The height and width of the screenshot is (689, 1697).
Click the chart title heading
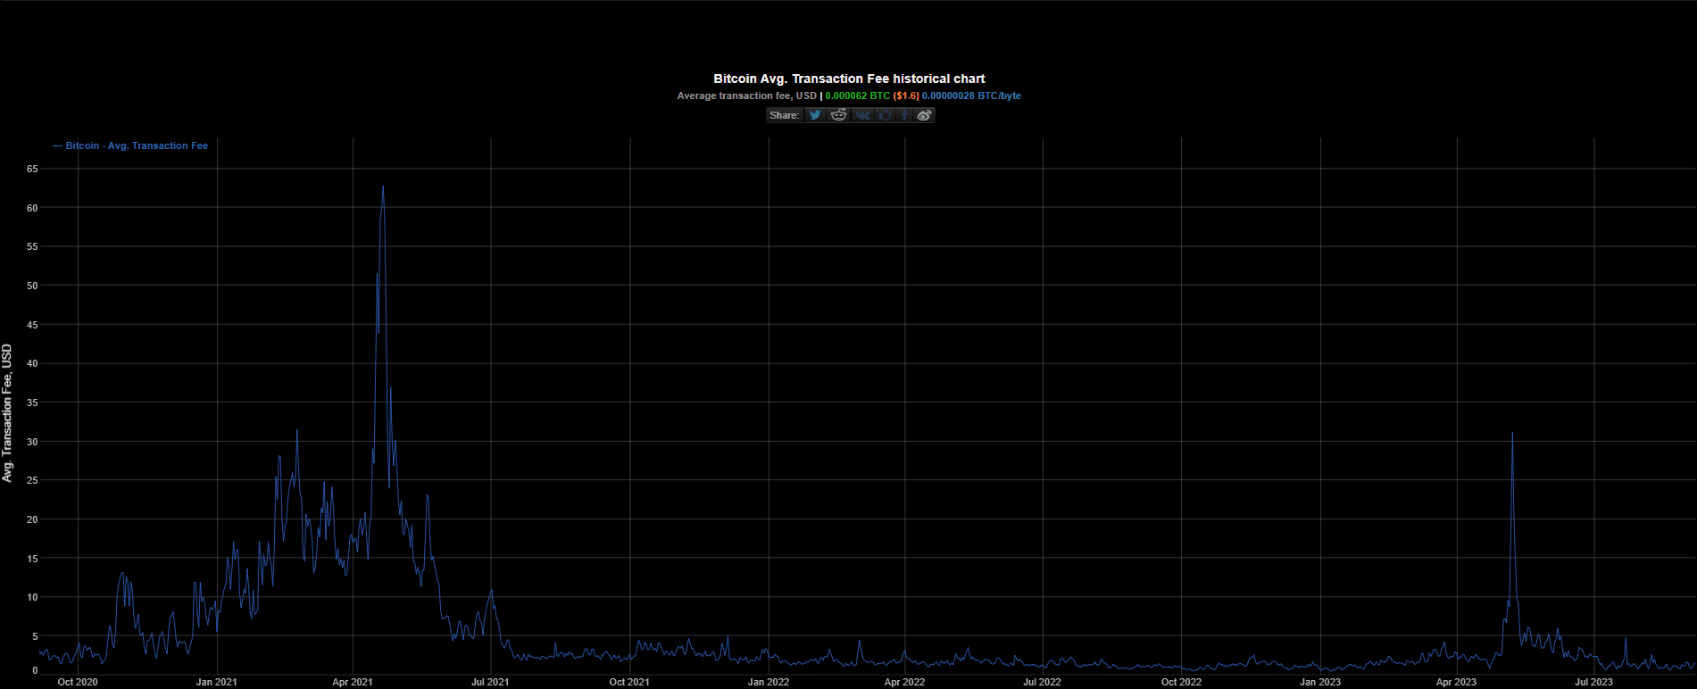point(849,79)
